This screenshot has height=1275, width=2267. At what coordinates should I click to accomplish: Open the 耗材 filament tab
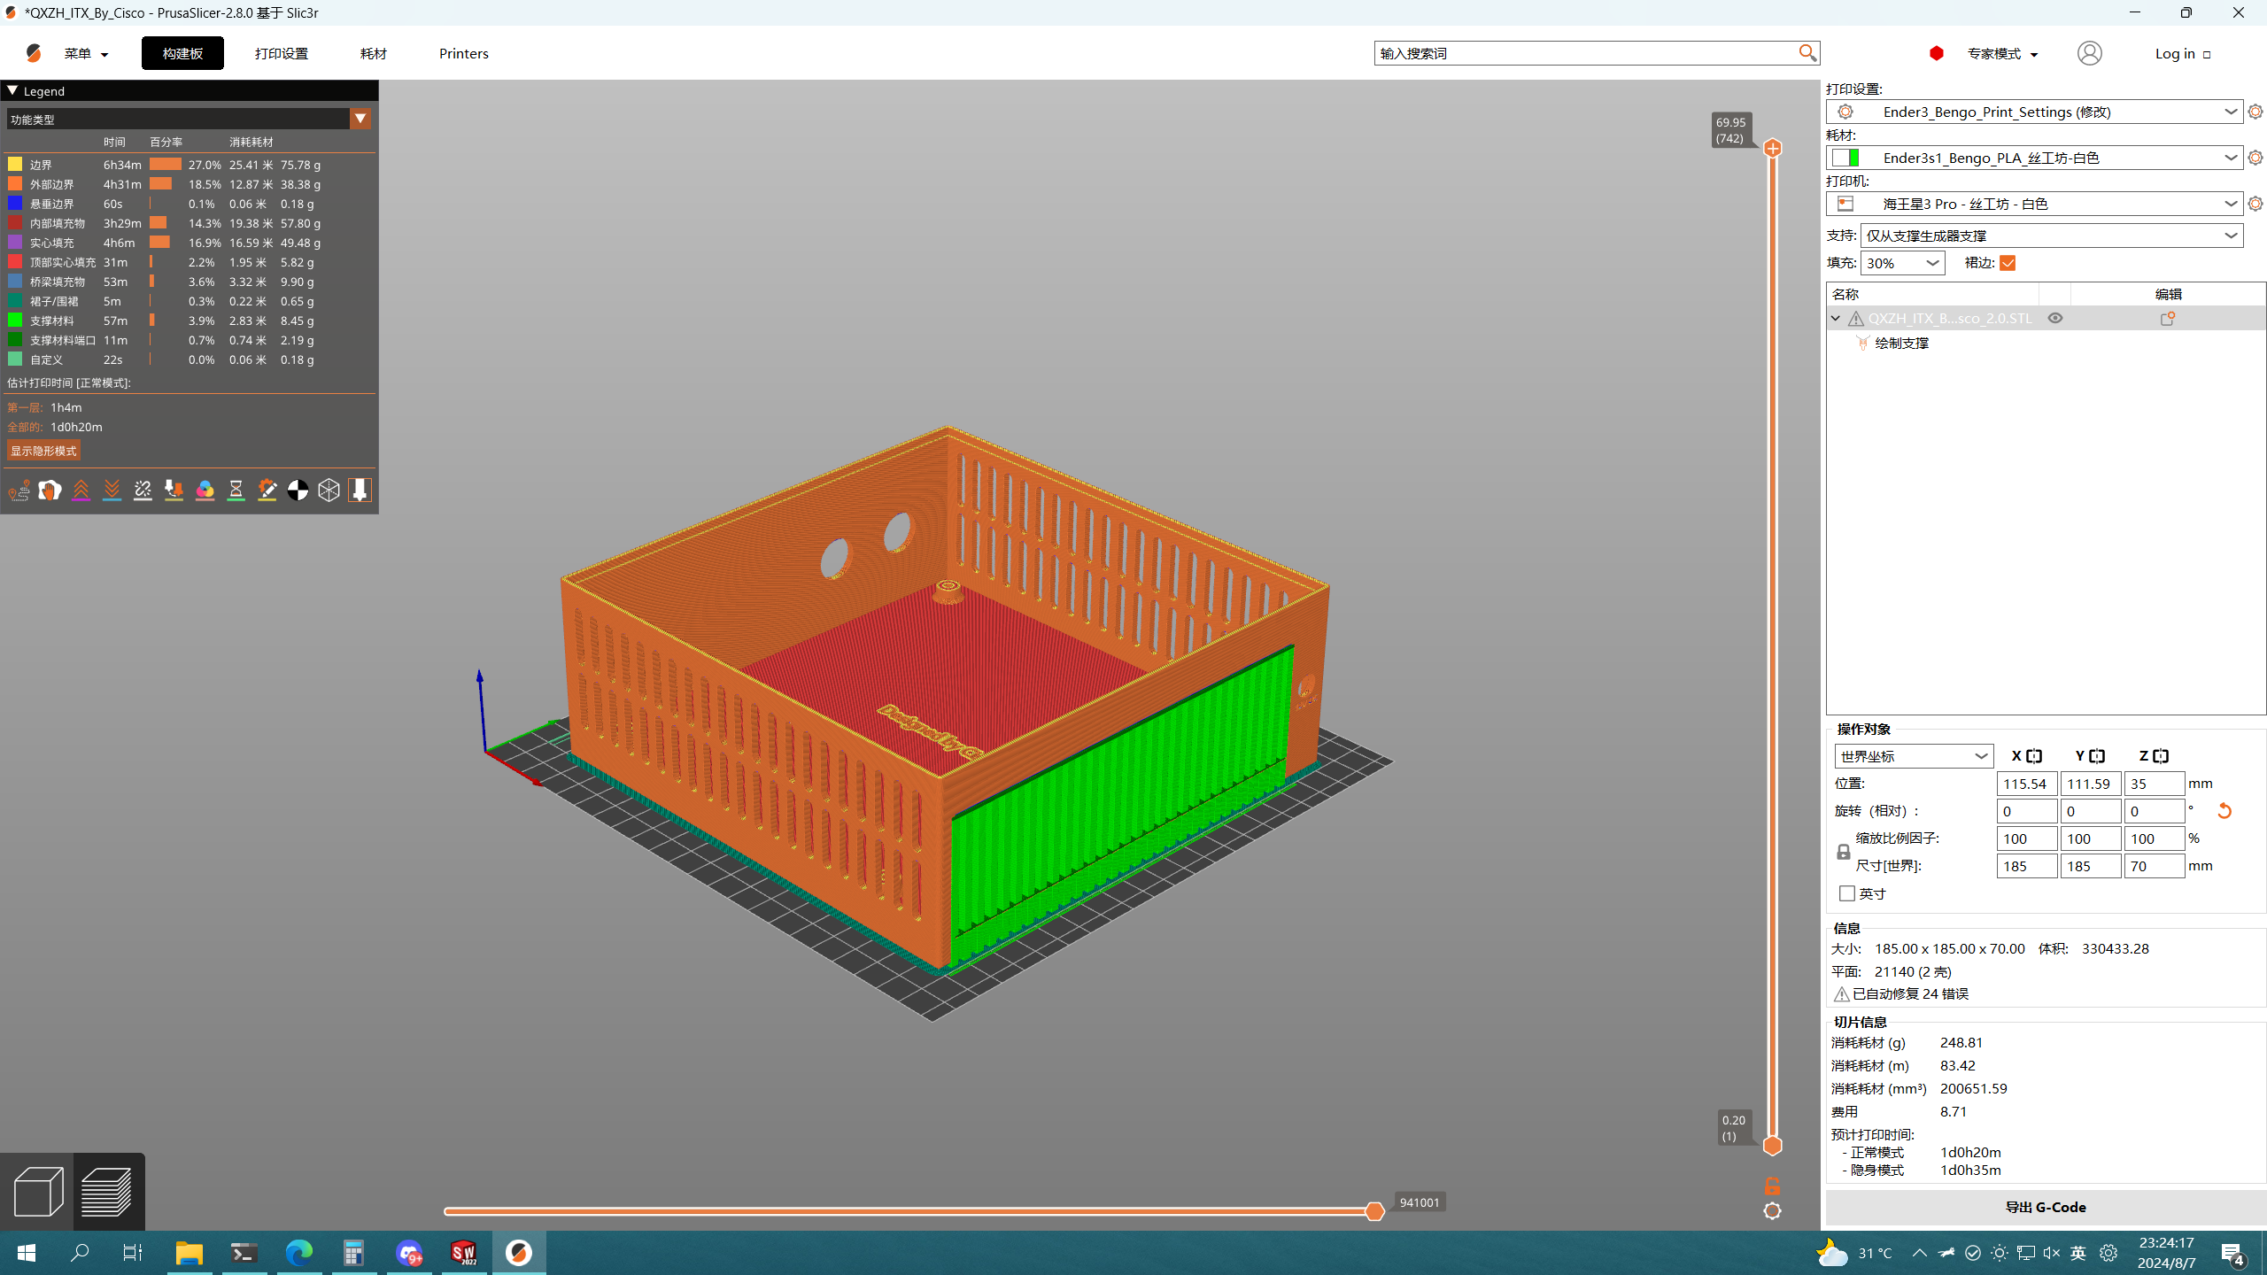[x=373, y=53]
